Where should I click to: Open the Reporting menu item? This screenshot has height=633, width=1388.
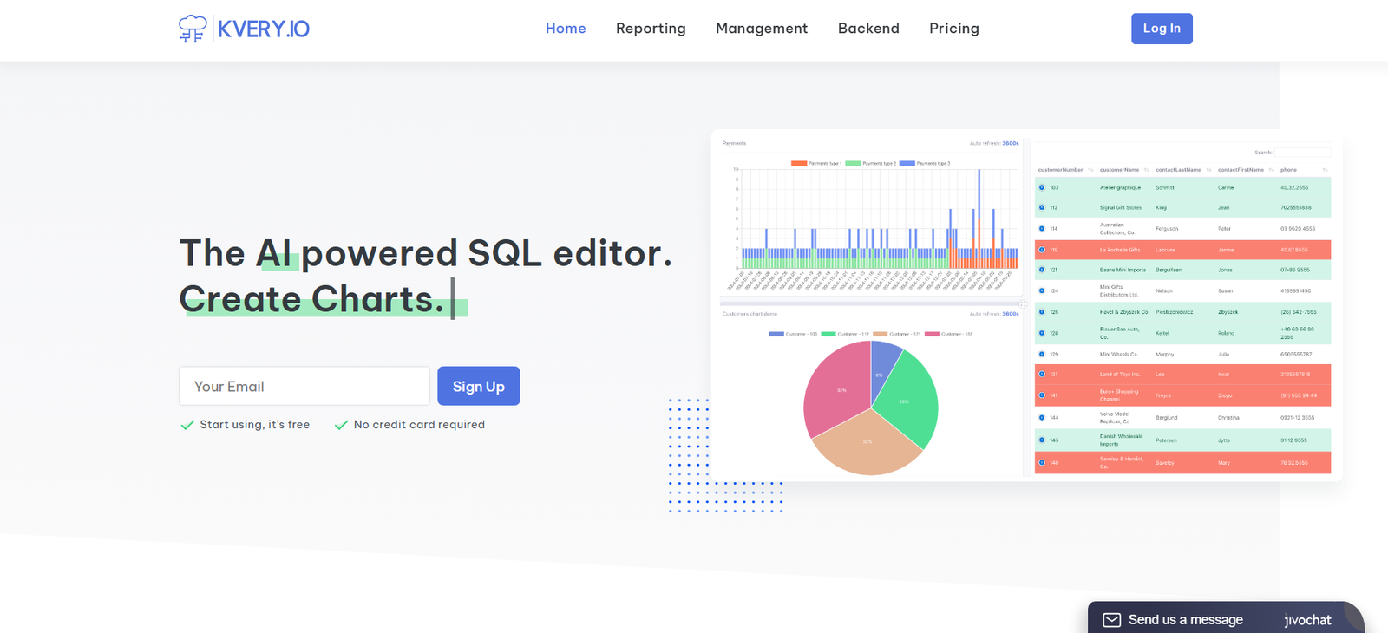tap(651, 29)
